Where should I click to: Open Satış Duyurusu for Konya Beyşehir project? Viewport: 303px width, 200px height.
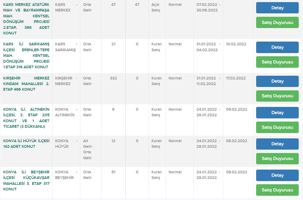(x=277, y=190)
